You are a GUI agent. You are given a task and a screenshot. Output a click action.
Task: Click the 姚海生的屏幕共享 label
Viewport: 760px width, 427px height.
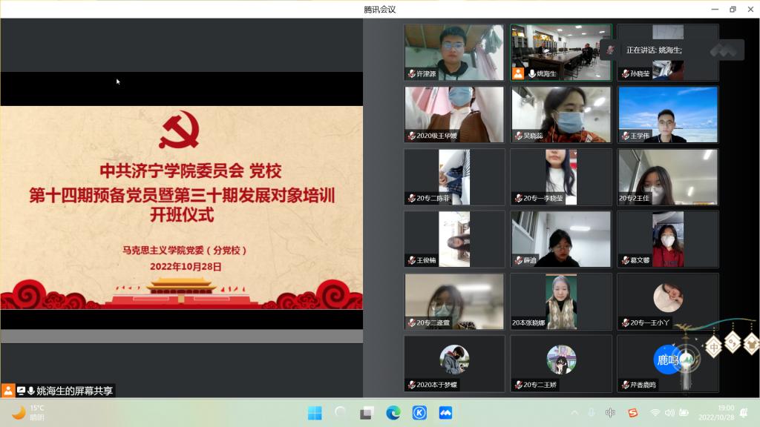coord(74,391)
